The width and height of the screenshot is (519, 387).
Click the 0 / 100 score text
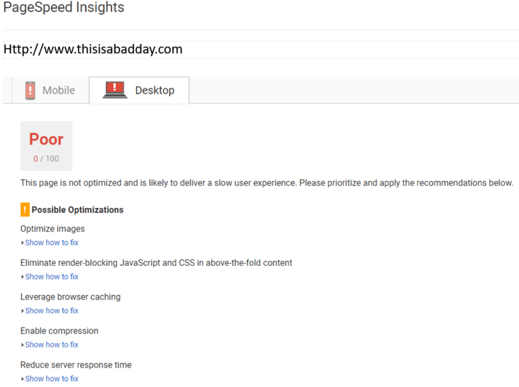pos(46,158)
